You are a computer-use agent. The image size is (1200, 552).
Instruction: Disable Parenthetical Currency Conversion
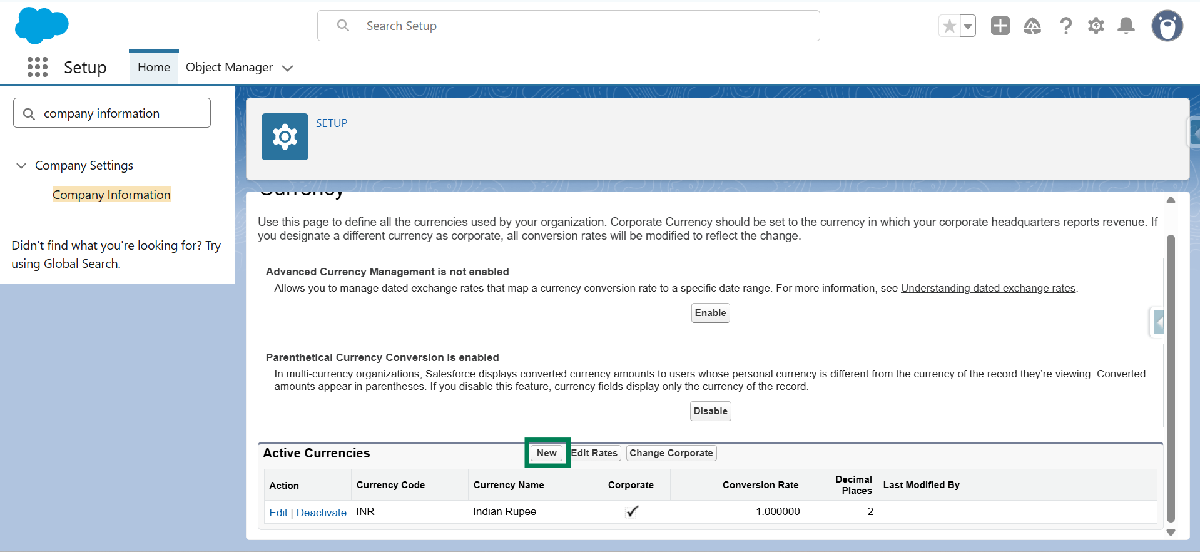tap(710, 411)
